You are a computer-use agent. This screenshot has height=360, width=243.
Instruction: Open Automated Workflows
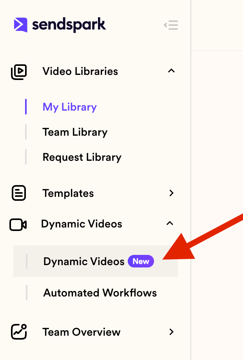[x=100, y=293]
